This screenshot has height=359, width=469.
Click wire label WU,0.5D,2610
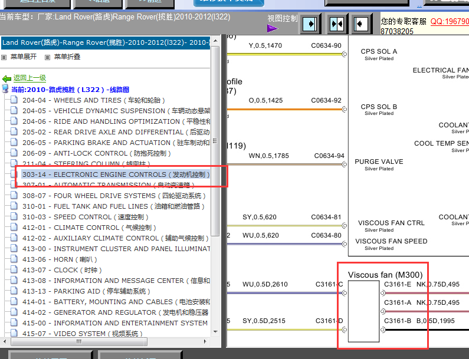[x=265, y=284]
